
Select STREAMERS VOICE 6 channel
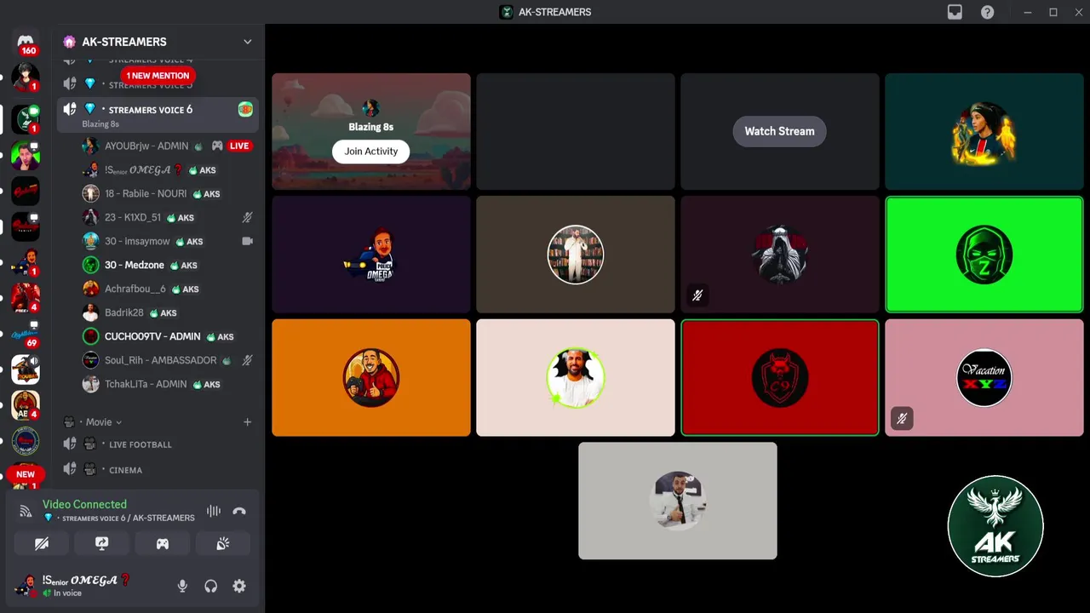coord(158,115)
